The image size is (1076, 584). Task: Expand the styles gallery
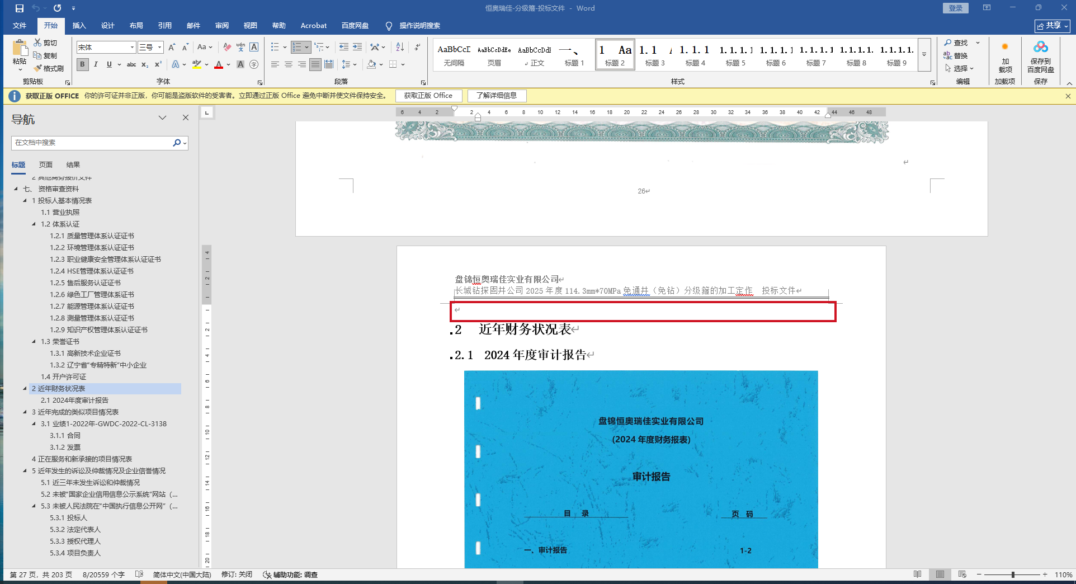coord(924,54)
